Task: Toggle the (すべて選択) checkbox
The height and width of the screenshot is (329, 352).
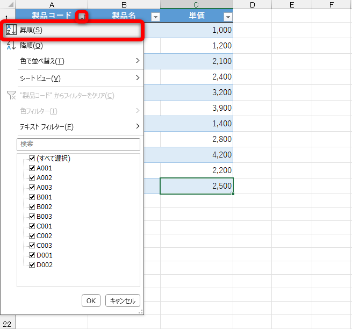Action: pyautogui.click(x=32, y=159)
